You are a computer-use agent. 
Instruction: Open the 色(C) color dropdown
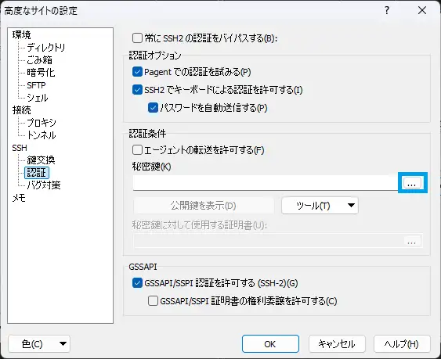coord(39,343)
